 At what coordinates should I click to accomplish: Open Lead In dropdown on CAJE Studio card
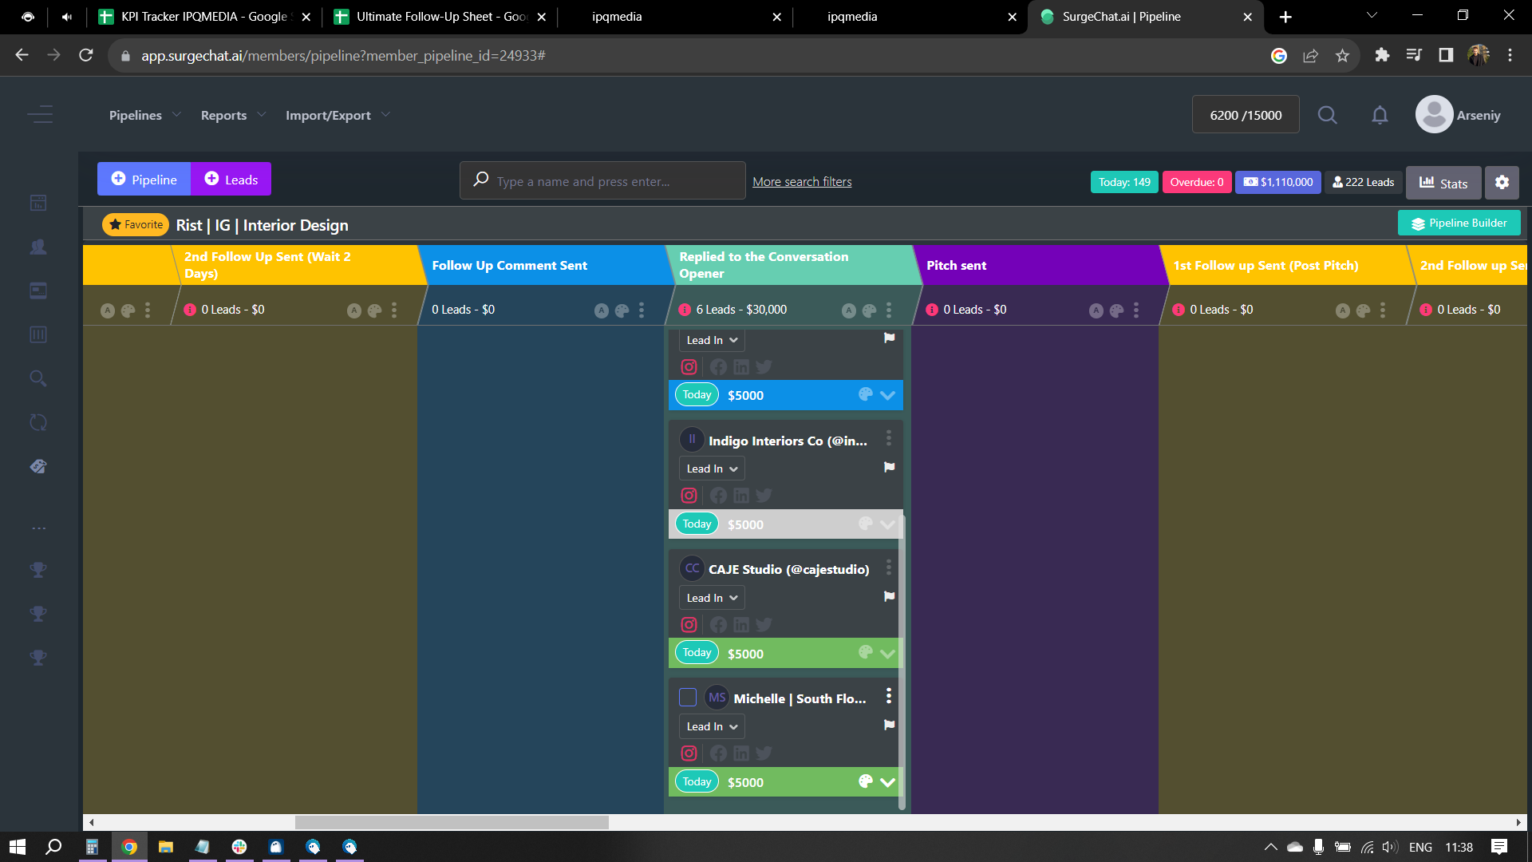pyautogui.click(x=712, y=598)
